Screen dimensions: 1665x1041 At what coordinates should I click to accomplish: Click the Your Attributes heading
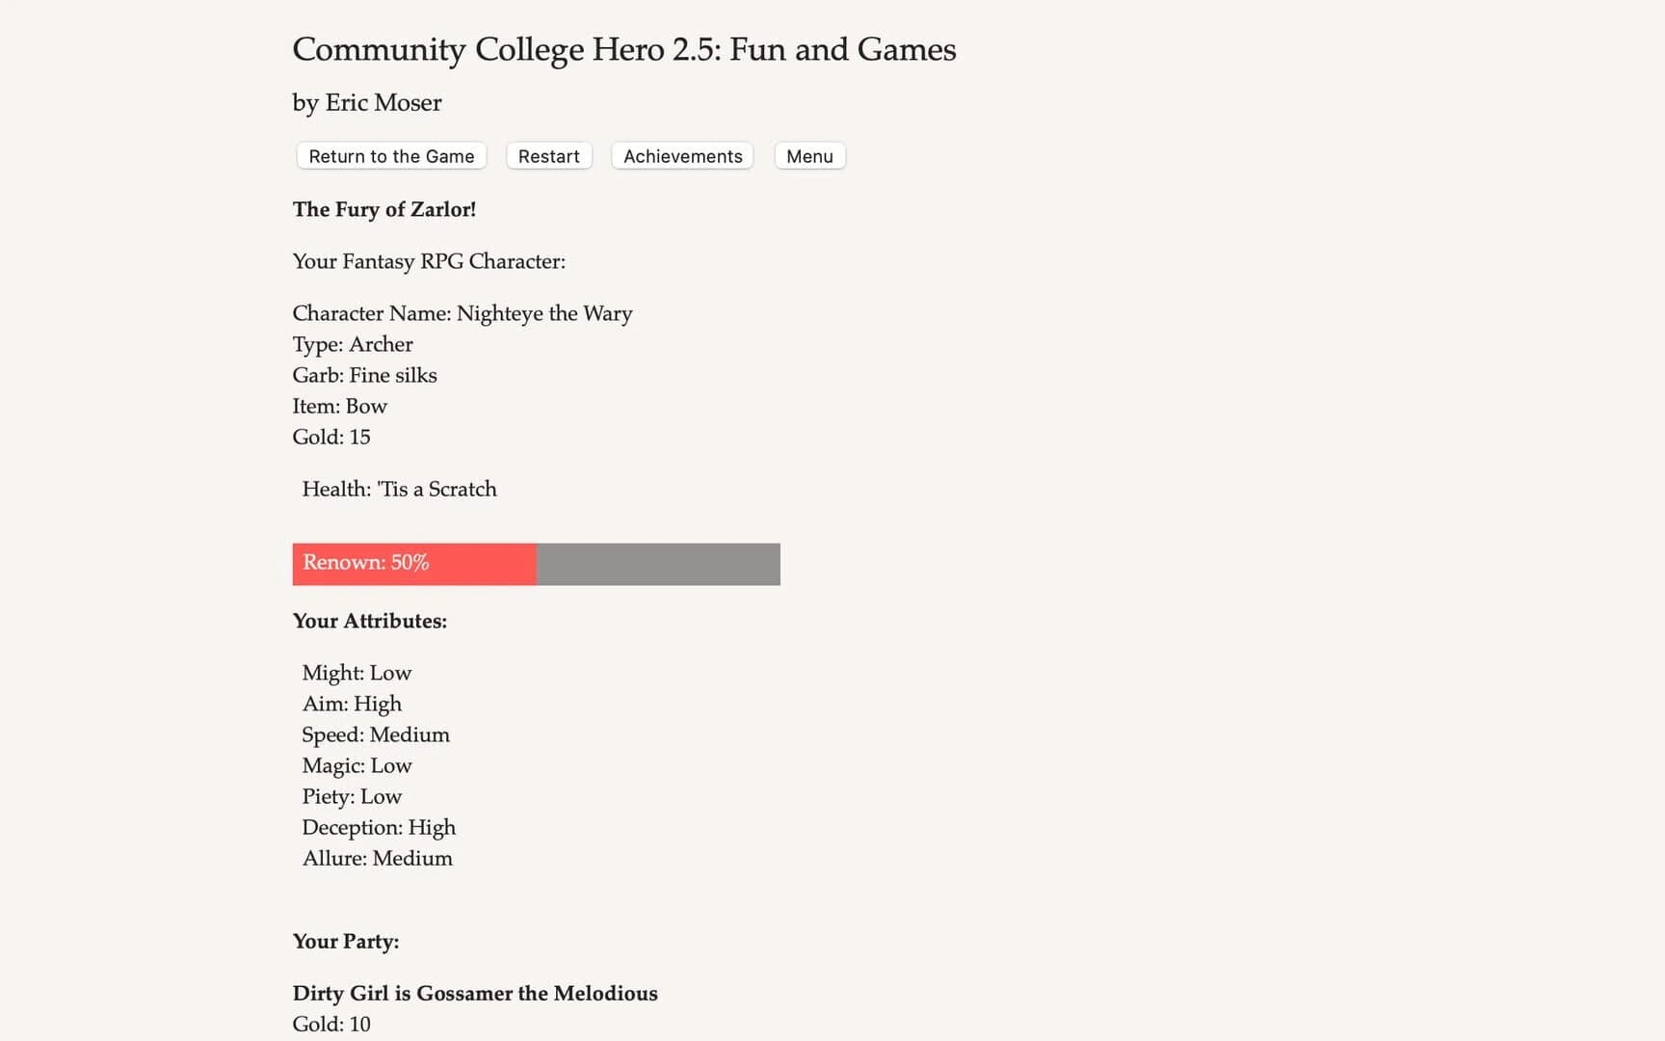369,621
